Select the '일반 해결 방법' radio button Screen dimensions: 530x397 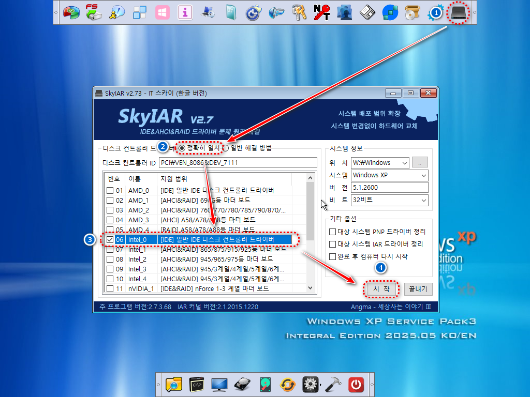(226, 148)
